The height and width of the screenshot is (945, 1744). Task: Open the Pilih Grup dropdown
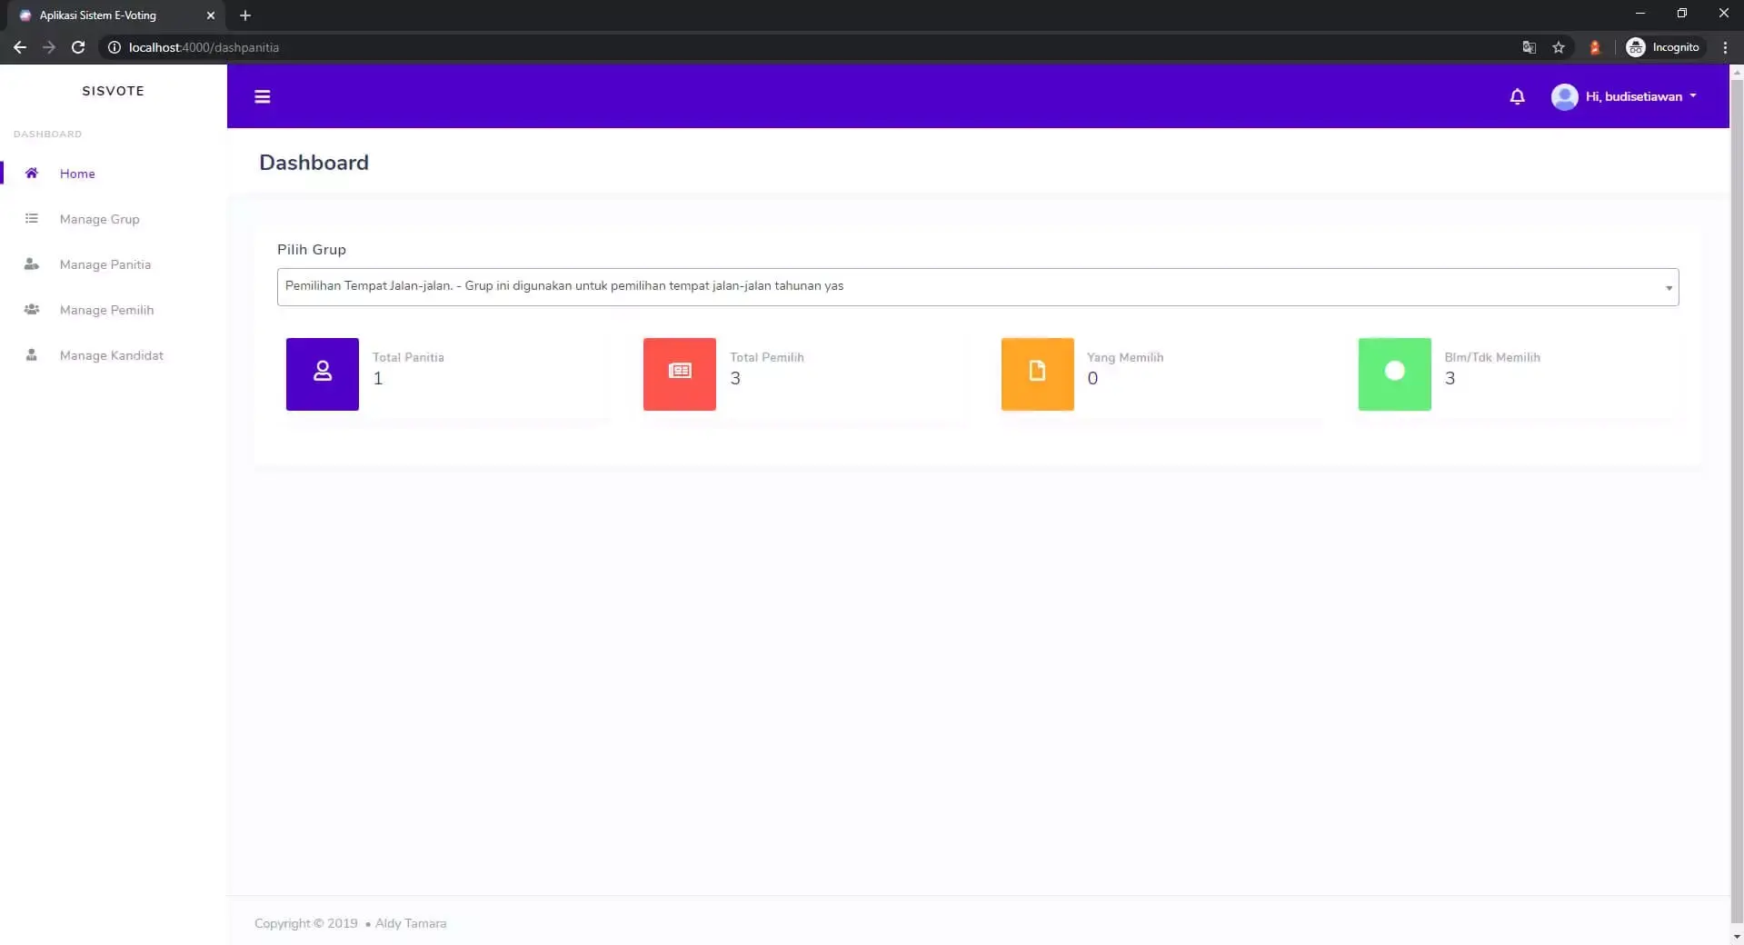978,287
